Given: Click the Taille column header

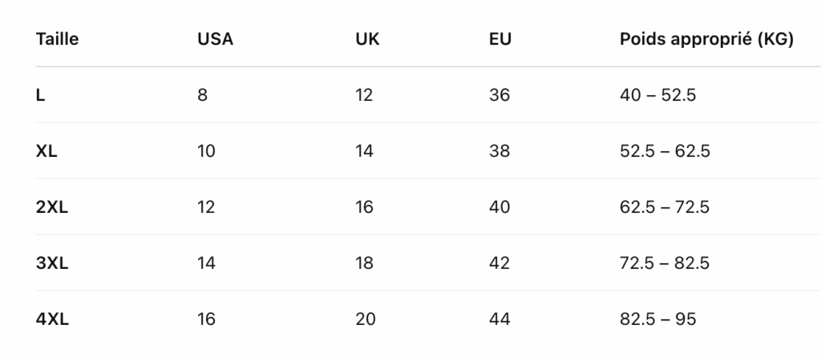Looking at the screenshot, I should 58,39.
